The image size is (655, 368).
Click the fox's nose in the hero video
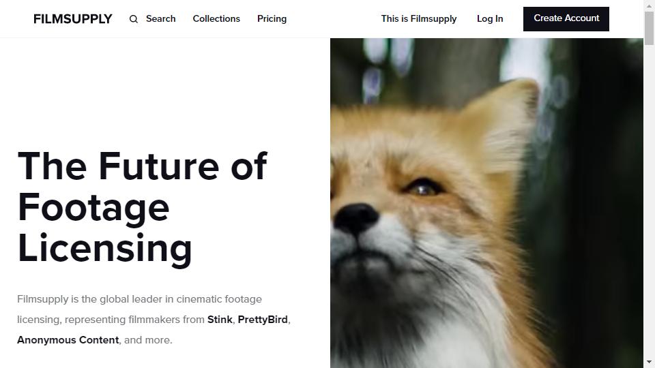point(356,218)
